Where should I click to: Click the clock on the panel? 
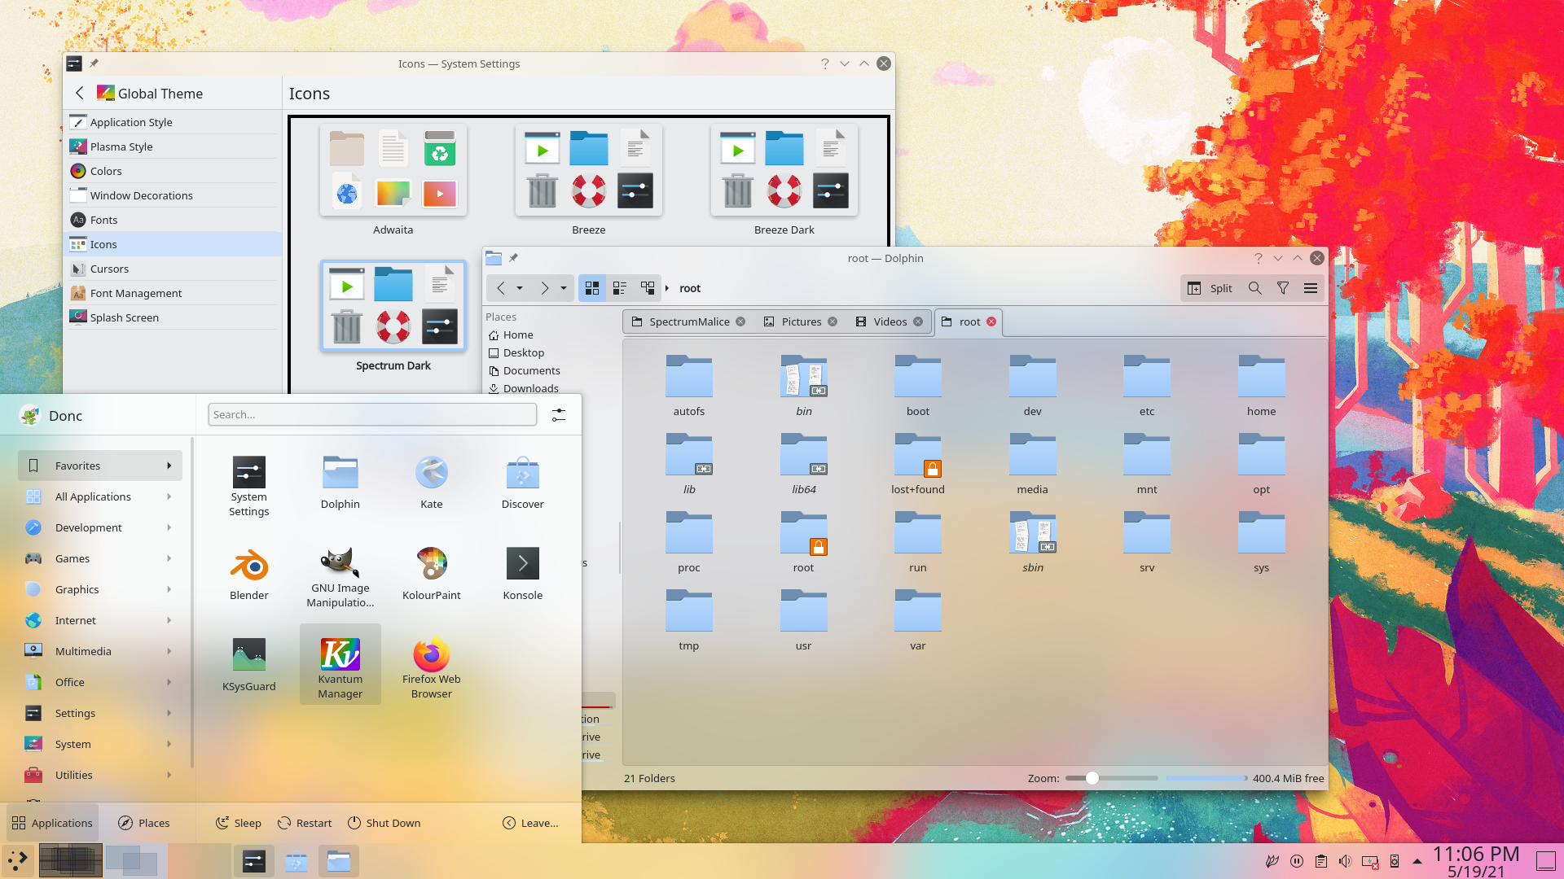(1476, 861)
